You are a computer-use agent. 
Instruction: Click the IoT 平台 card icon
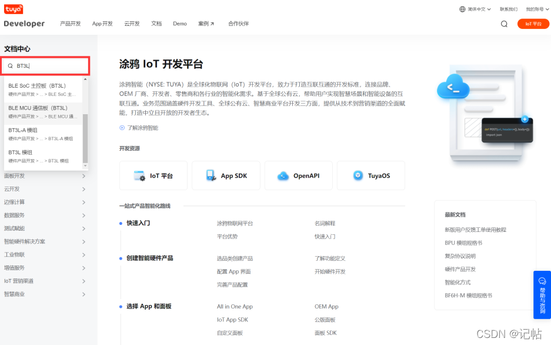pyautogui.click(x=139, y=175)
